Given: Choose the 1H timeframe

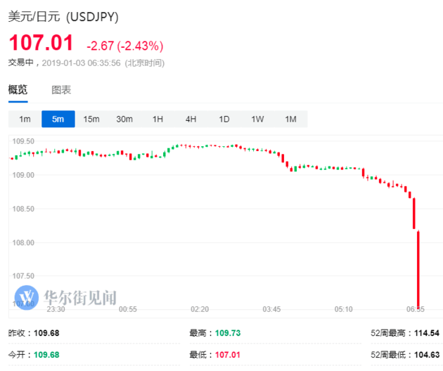Looking at the screenshot, I should tap(158, 119).
